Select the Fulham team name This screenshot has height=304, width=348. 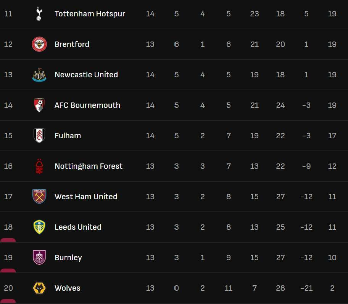coord(68,136)
